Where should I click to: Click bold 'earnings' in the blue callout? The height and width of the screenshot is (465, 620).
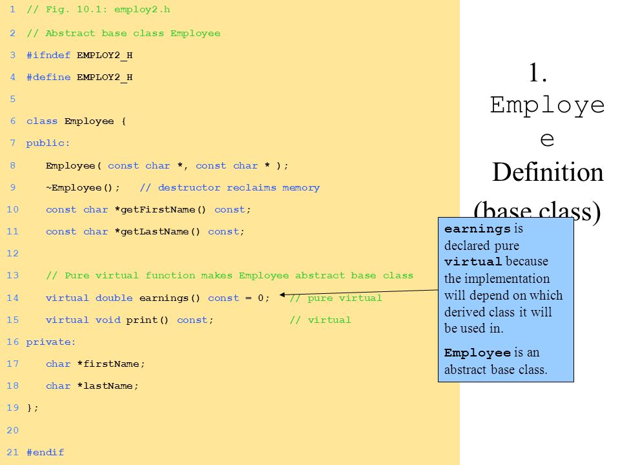tap(477, 229)
